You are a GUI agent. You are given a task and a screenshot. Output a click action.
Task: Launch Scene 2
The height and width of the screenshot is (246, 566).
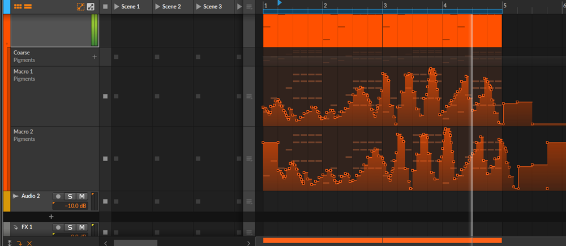[x=157, y=6]
